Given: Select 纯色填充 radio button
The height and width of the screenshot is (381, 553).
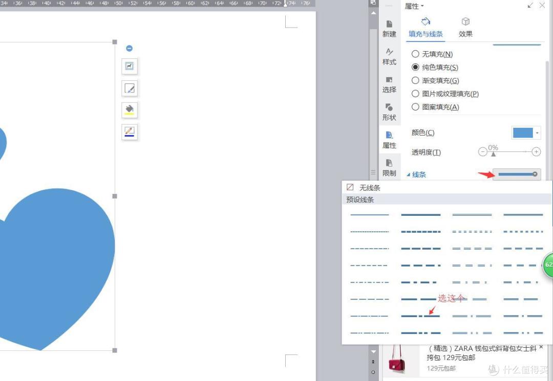Looking at the screenshot, I should click(415, 68).
